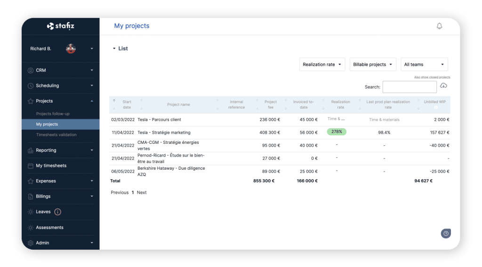
Task: Download the project list via cloud icon
Action: click(443, 86)
